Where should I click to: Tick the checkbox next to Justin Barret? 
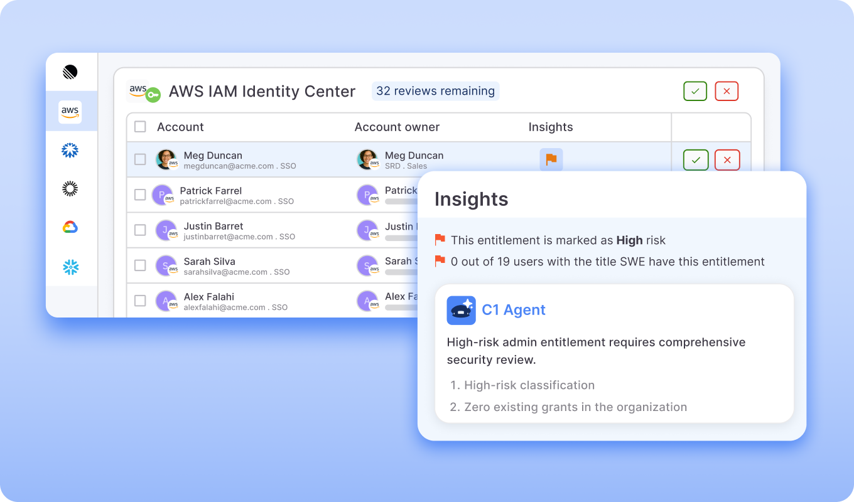(x=141, y=230)
